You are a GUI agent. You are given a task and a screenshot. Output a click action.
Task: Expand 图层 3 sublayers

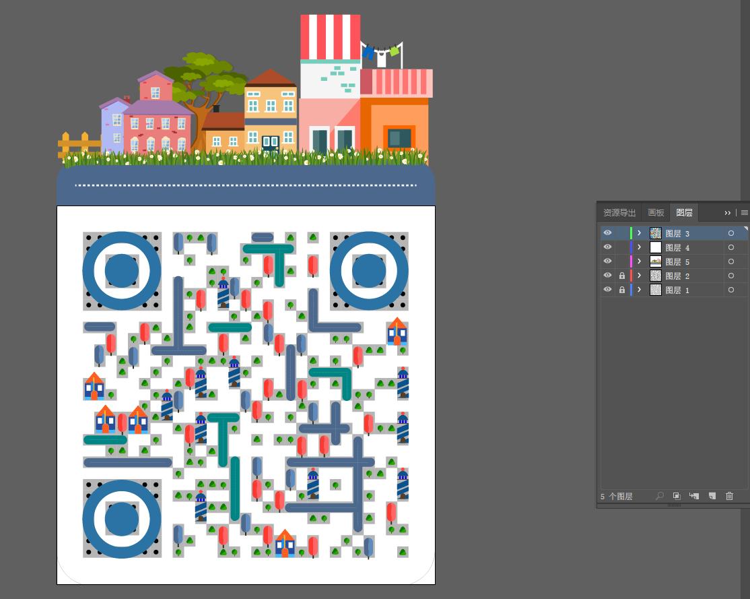click(639, 233)
